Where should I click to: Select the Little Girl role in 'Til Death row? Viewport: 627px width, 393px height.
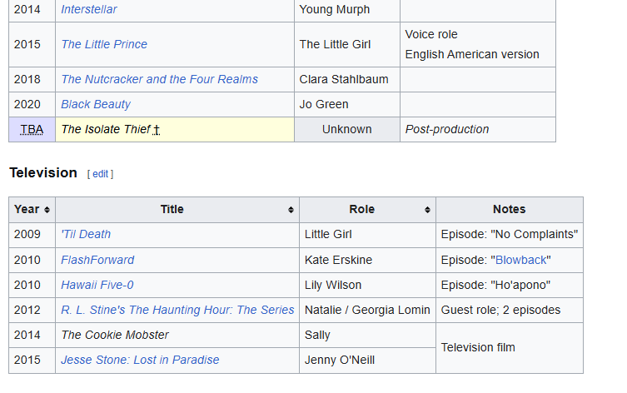[367, 234]
